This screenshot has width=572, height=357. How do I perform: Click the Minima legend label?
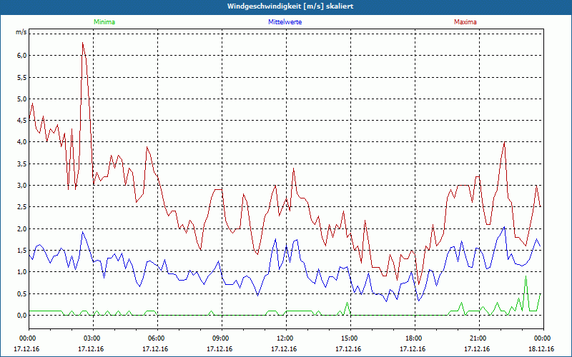click(104, 22)
